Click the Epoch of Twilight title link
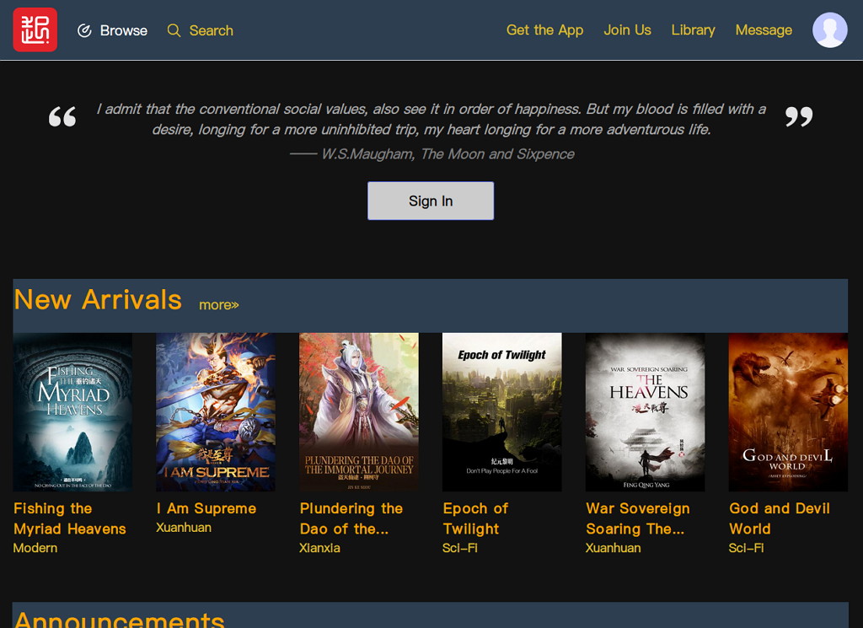The width and height of the screenshot is (863, 628). click(x=475, y=518)
